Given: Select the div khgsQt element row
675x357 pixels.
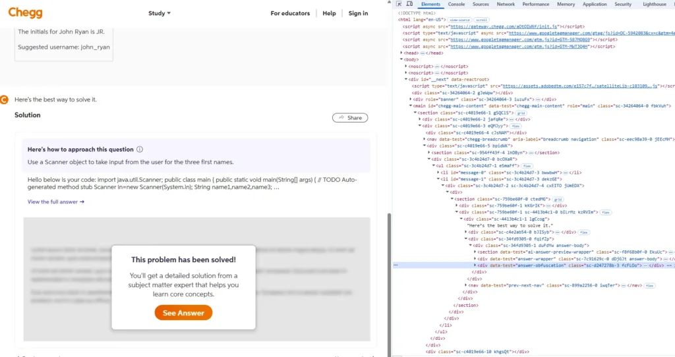Looking at the screenshot, I should click(477, 352).
